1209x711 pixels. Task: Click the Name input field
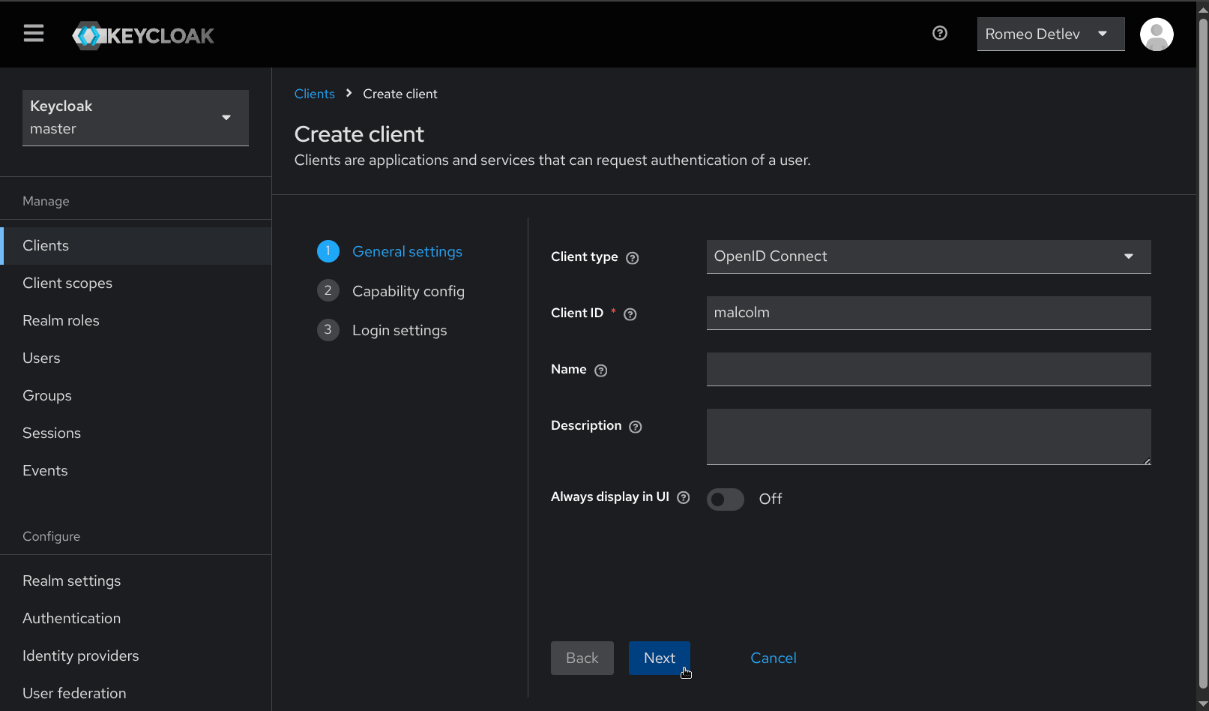(x=929, y=369)
